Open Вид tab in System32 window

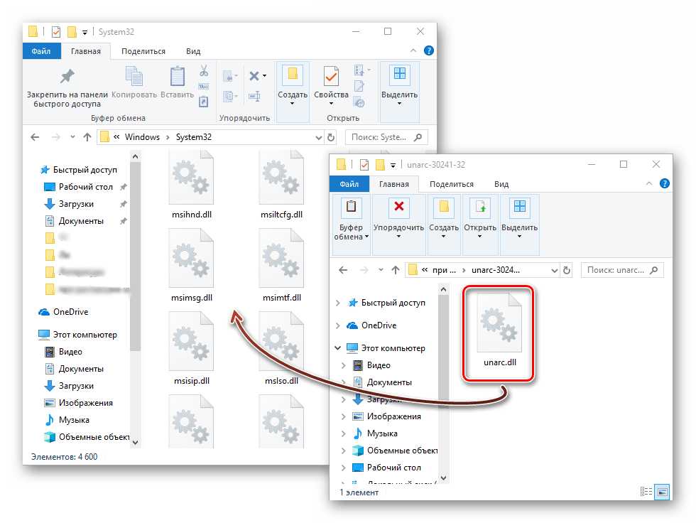pos(193,51)
